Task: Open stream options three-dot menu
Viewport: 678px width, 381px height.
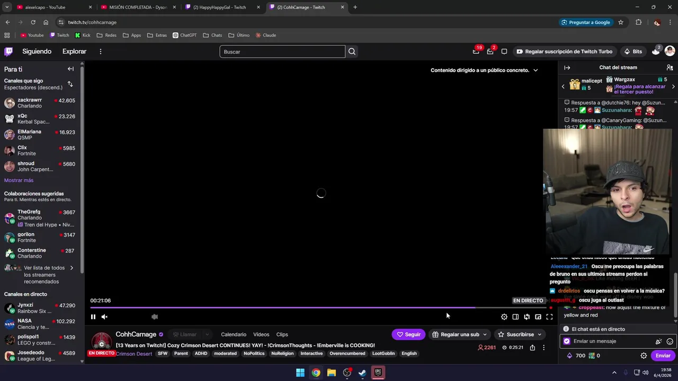Action: pyautogui.click(x=543, y=348)
